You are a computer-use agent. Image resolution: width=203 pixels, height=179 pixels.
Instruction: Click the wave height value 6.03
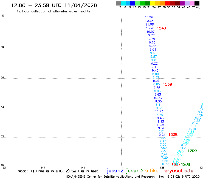pos(183,148)
